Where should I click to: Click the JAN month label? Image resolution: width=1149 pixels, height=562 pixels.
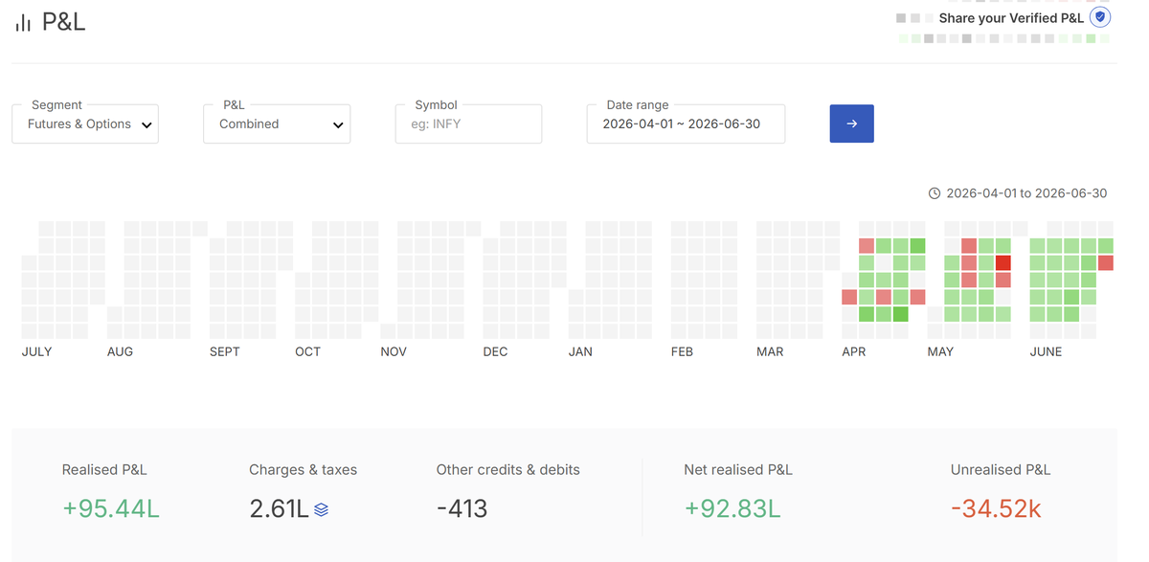point(580,351)
